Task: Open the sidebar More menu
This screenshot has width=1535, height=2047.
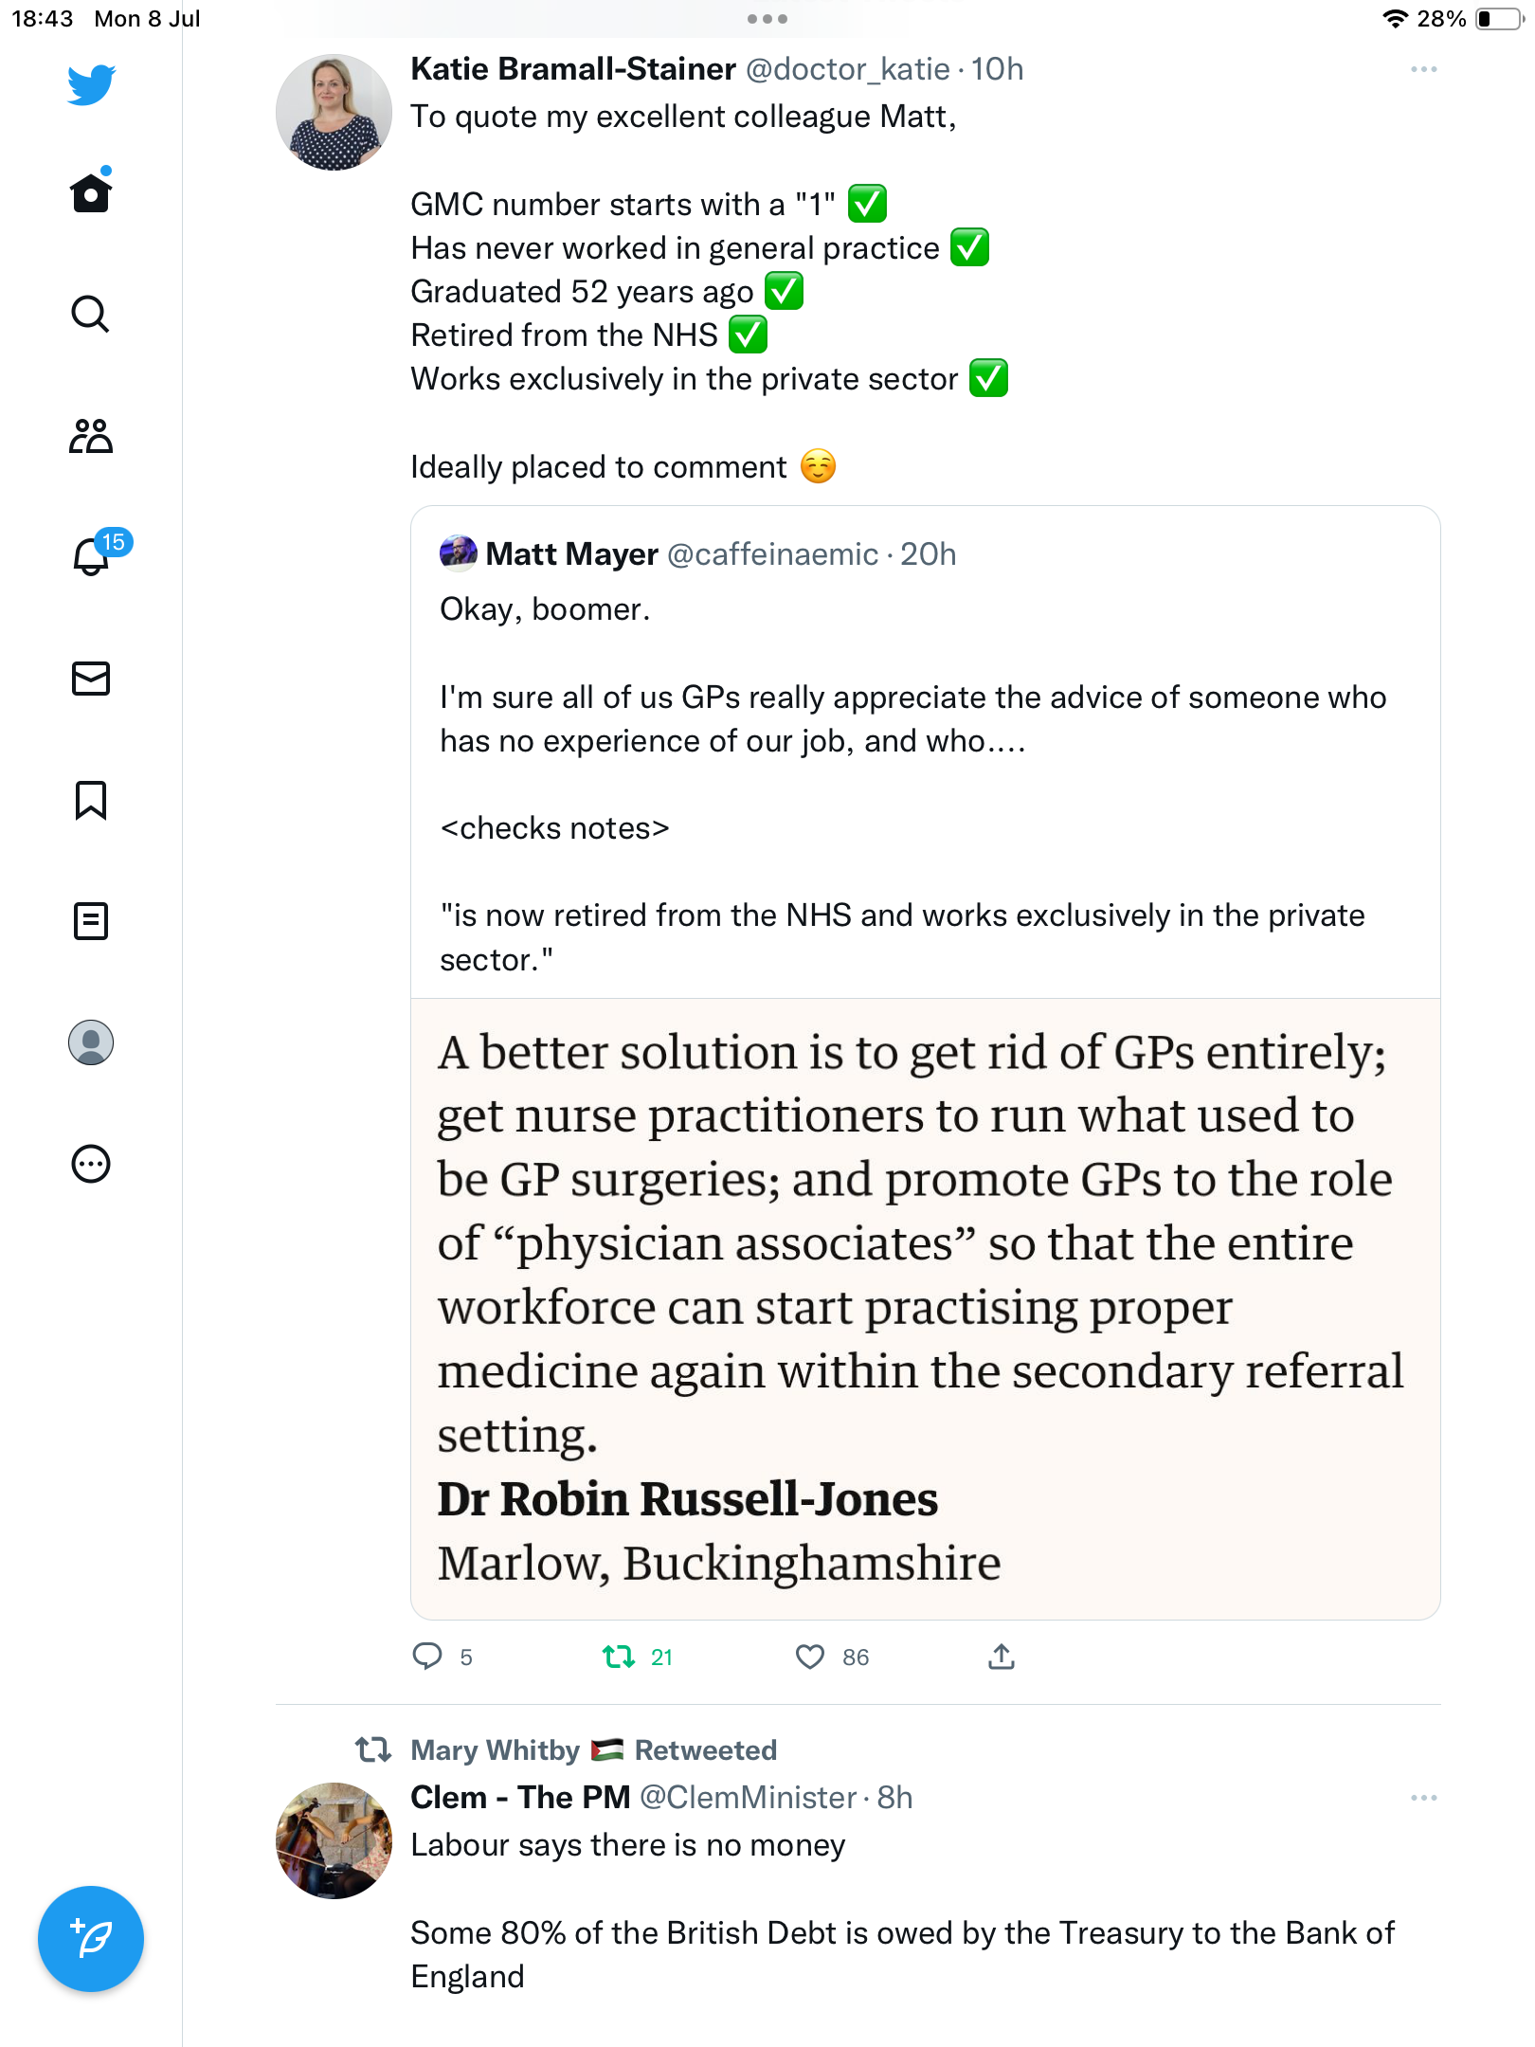Action: click(x=91, y=1164)
